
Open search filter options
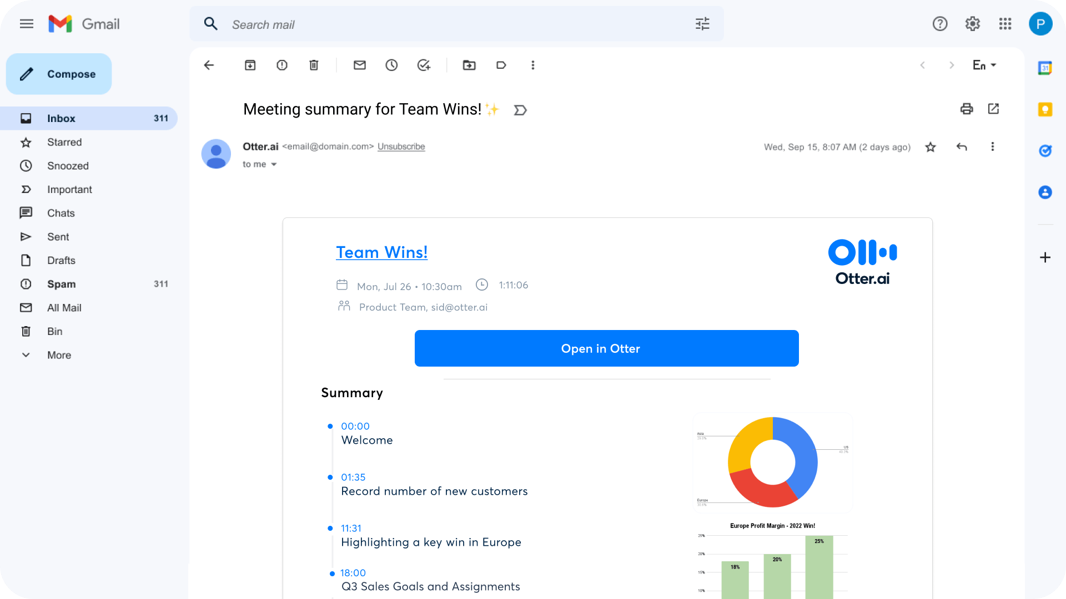[x=702, y=24]
